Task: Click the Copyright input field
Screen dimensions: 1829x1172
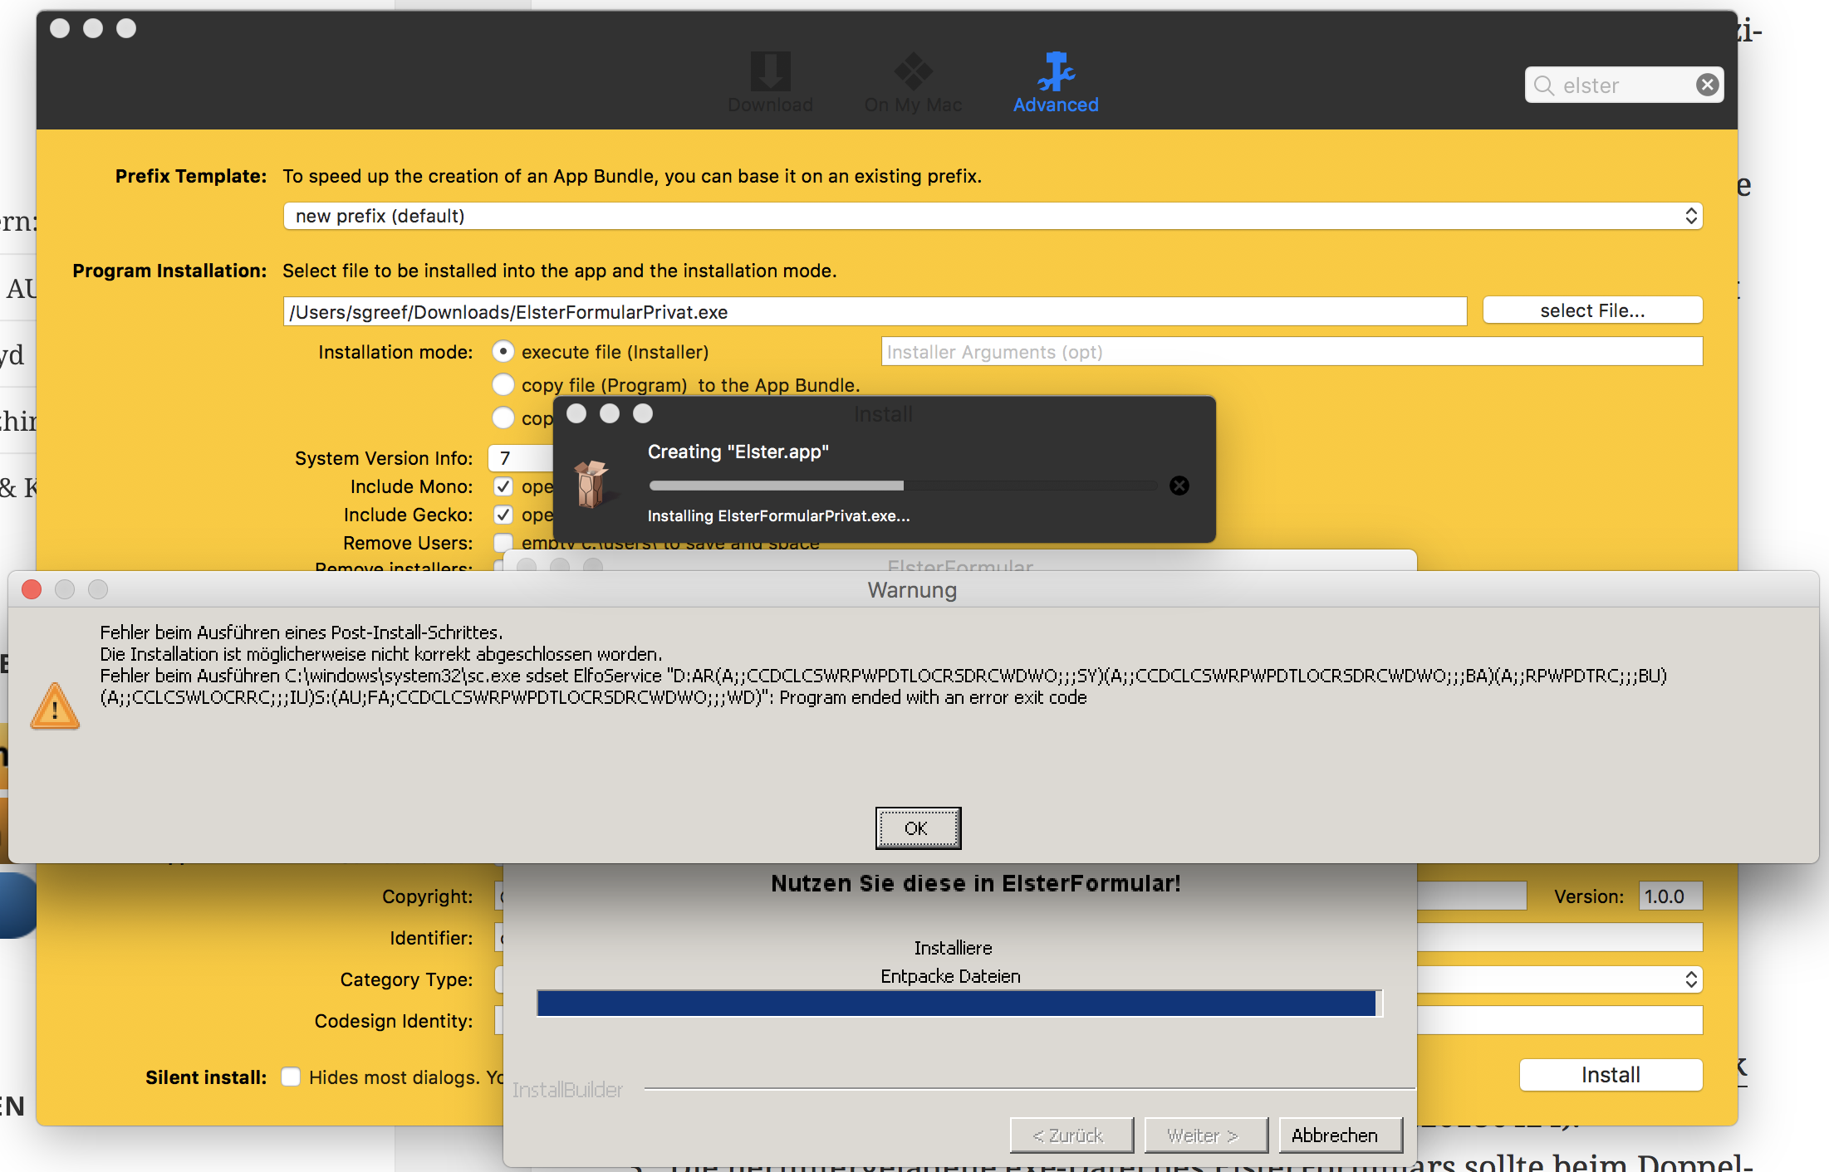Action: click(x=1471, y=896)
